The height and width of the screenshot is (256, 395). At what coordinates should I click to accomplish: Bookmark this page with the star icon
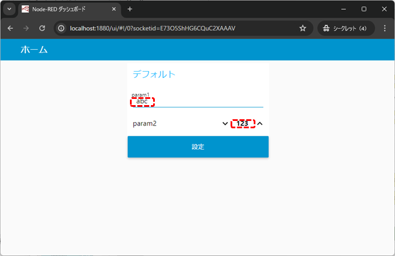coord(302,28)
